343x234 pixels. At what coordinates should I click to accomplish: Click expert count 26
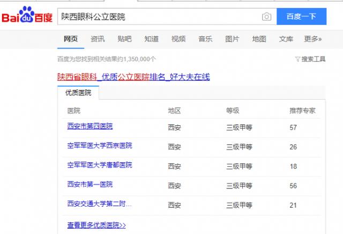click(293, 147)
